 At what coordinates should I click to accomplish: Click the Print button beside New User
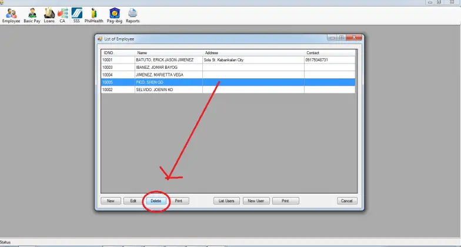click(286, 201)
